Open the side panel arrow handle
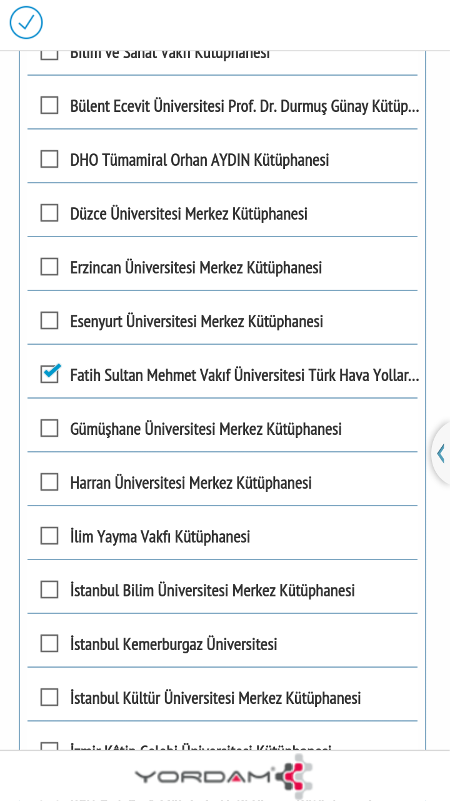 click(441, 453)
